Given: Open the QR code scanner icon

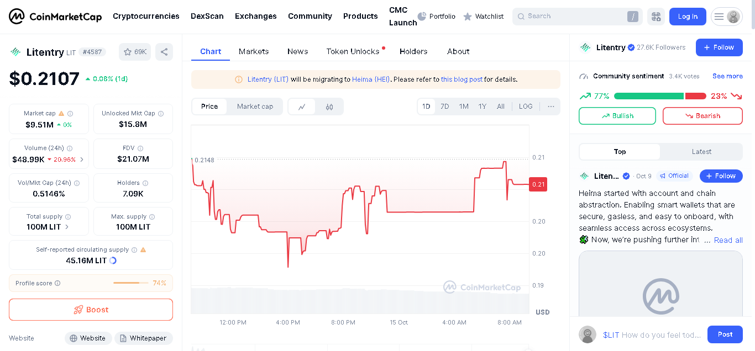Looking at the screenshot, I should click(x=656, y=17).
